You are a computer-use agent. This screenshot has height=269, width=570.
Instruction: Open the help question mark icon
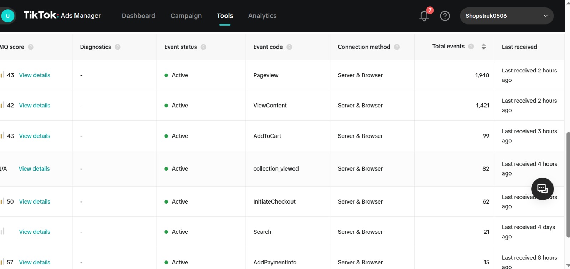tap(445, 16)
